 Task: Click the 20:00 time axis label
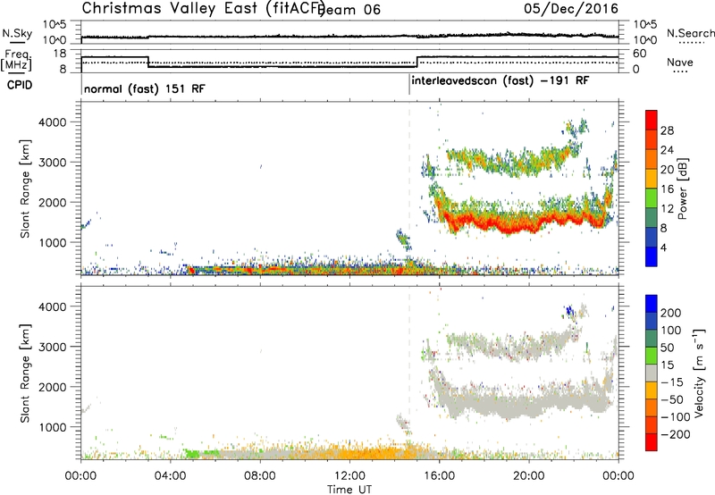528,476
